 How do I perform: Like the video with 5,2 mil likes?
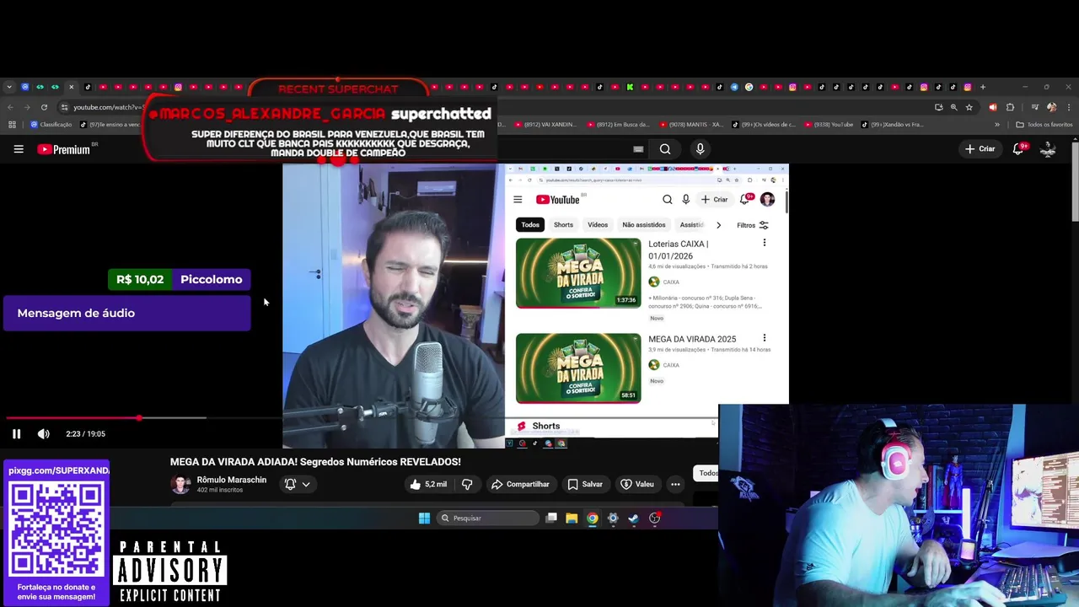[x=430, y=485]
